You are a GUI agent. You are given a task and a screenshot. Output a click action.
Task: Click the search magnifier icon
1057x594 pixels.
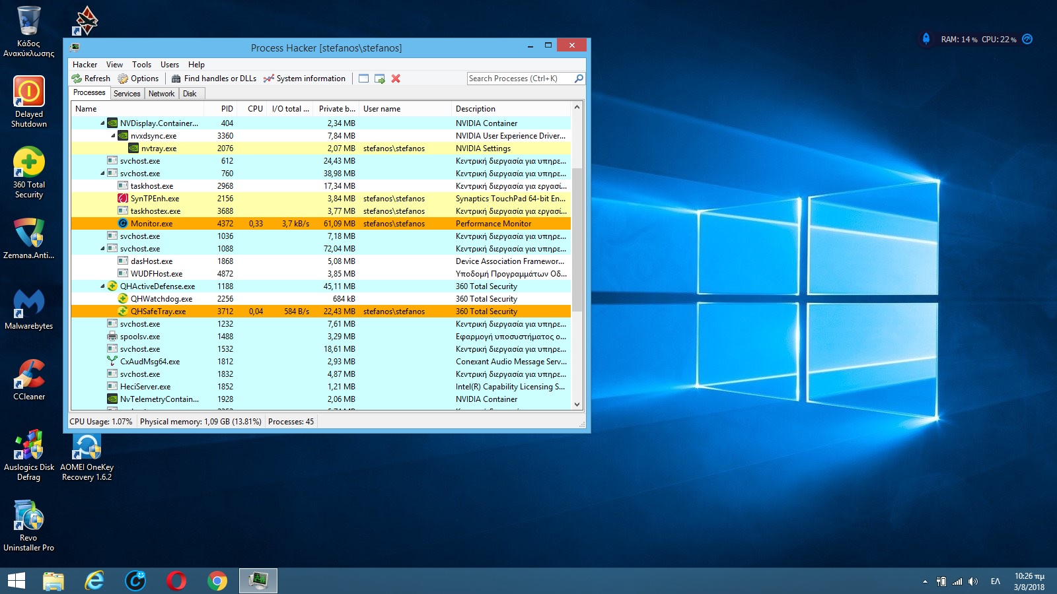pyautogui.click(x=579, y=79)
